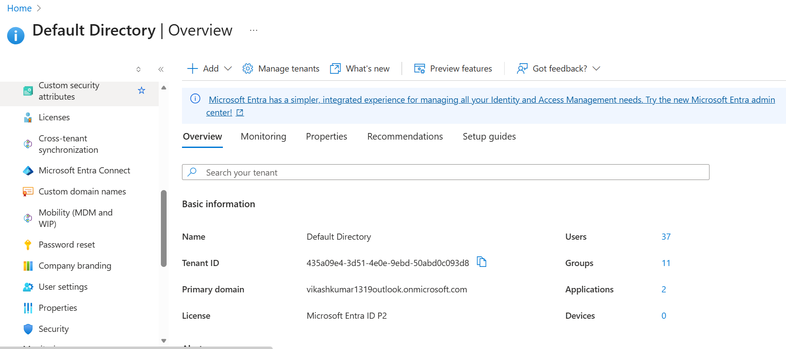The height and width of the screenshot is (349, 786).
Task: Click the Got feedback person icon
Action: click(x=522, y=68)
